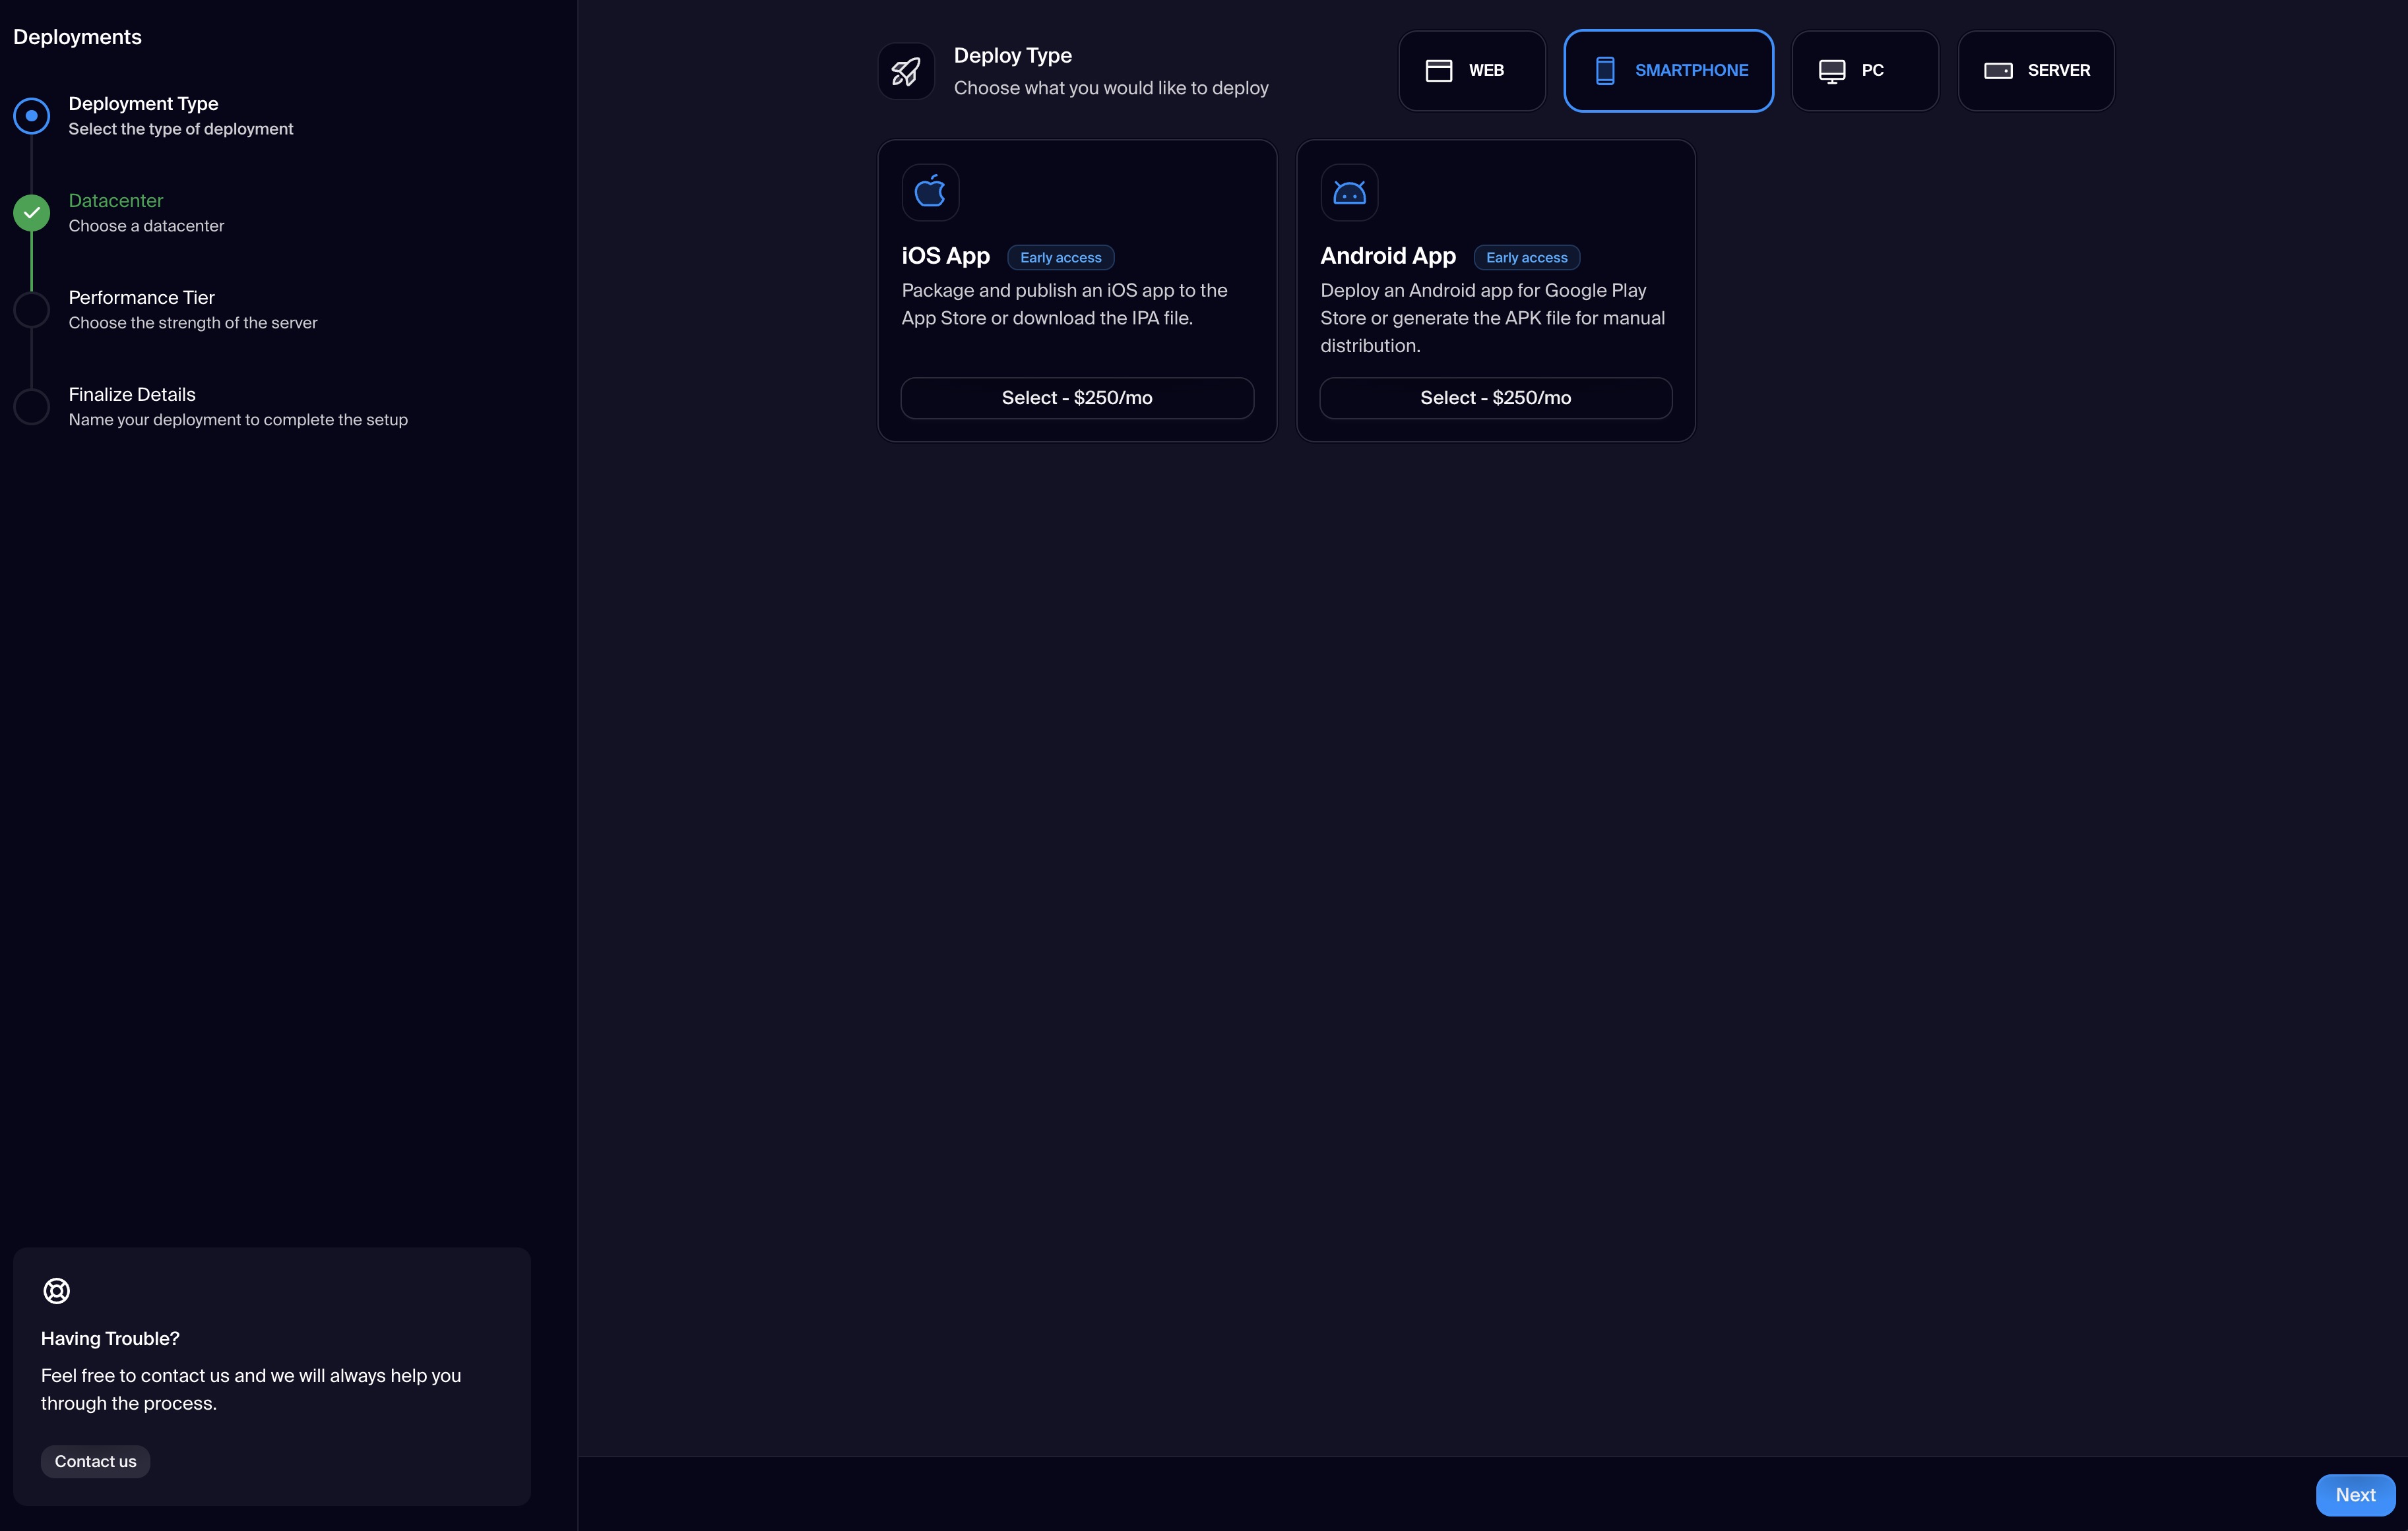Click the Next button
Image resolution: width=2408 pixels, height=1531 pixels.
[2354, 1495]
